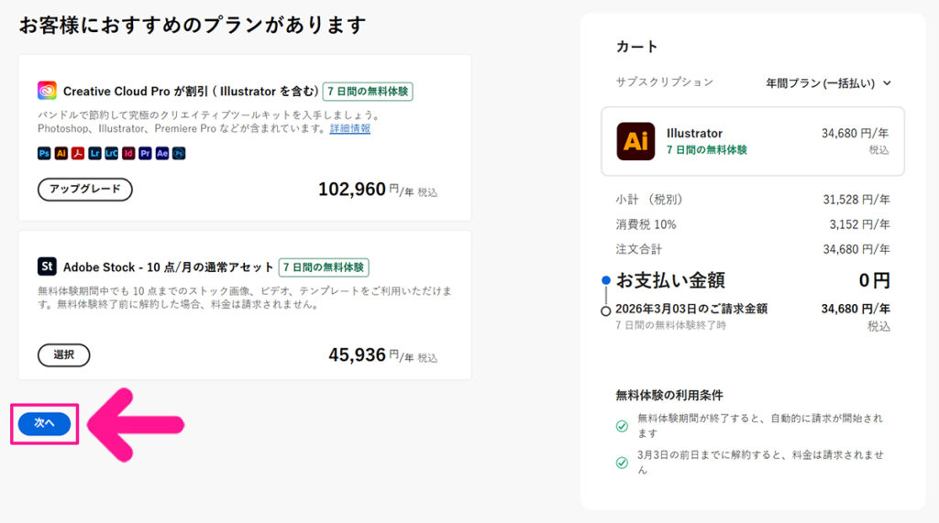The width and height of the screenshot is (939, 523).
Task: Open the 年間プラン (一括払い) subscription dropdown
Action: pos(828,83)
